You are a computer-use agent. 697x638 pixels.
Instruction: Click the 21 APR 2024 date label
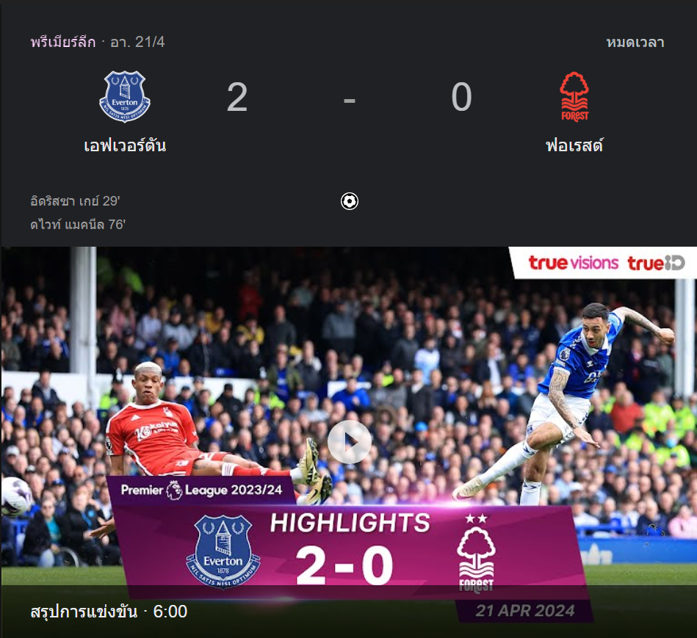[525, 610]
